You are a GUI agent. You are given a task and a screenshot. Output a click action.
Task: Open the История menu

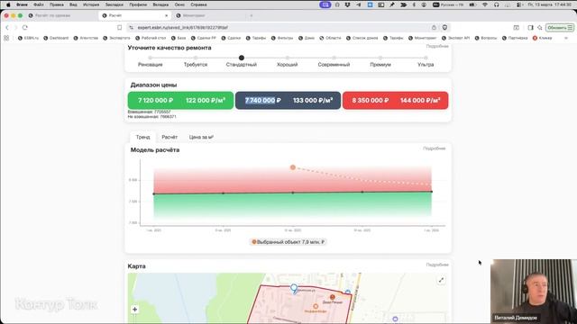(x=91, y=4)
